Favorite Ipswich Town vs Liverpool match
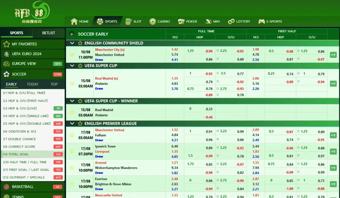This screenshot has height=198, width=340. tap(72, 151)
